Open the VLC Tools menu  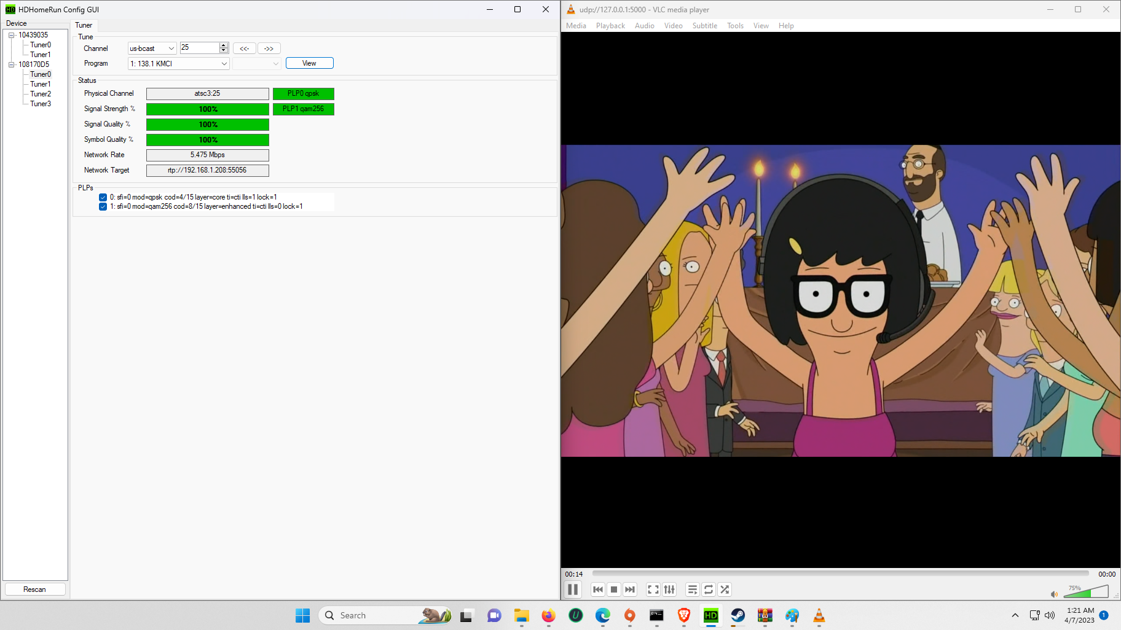pos(735,26)
